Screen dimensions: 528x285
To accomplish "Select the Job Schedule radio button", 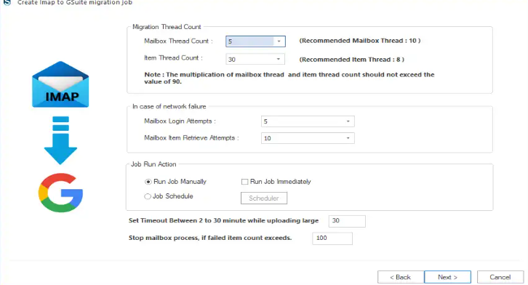I will click(x=148, y=196).
